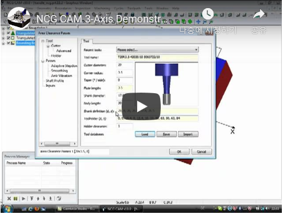Click the cancel X icon in Process Manager

coord(9,198)
